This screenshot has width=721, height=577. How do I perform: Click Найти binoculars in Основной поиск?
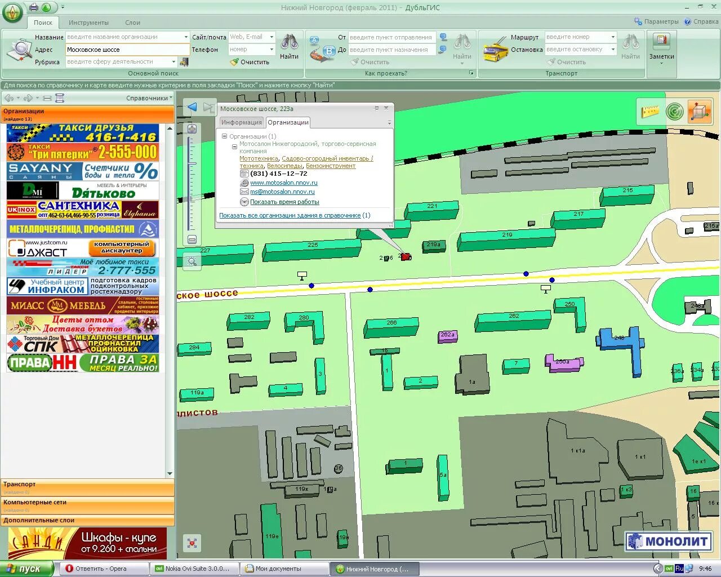tap(290, 46)
